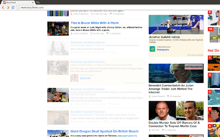
Task: Open Hot list item number 4
Action: (x=214, y=115)
